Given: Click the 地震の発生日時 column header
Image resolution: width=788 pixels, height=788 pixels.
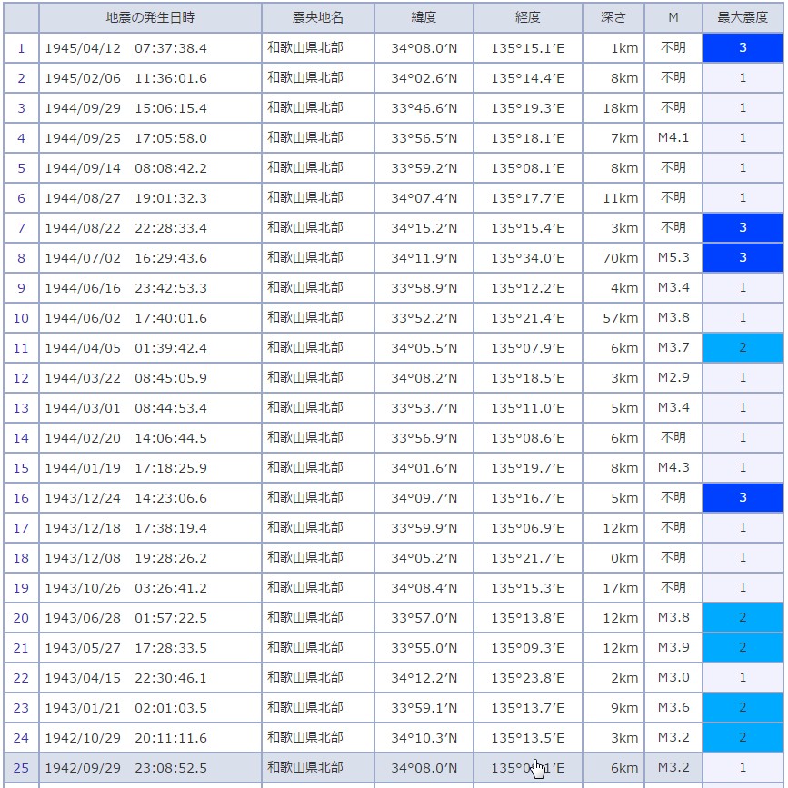Looking at the screenshot, I should 150,17.
